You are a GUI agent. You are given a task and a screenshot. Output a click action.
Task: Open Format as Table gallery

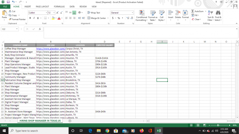tap(153, 16)
